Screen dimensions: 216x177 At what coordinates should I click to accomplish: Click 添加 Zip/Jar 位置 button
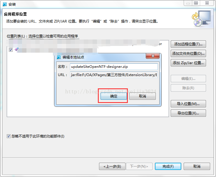(x=188, y=63)
